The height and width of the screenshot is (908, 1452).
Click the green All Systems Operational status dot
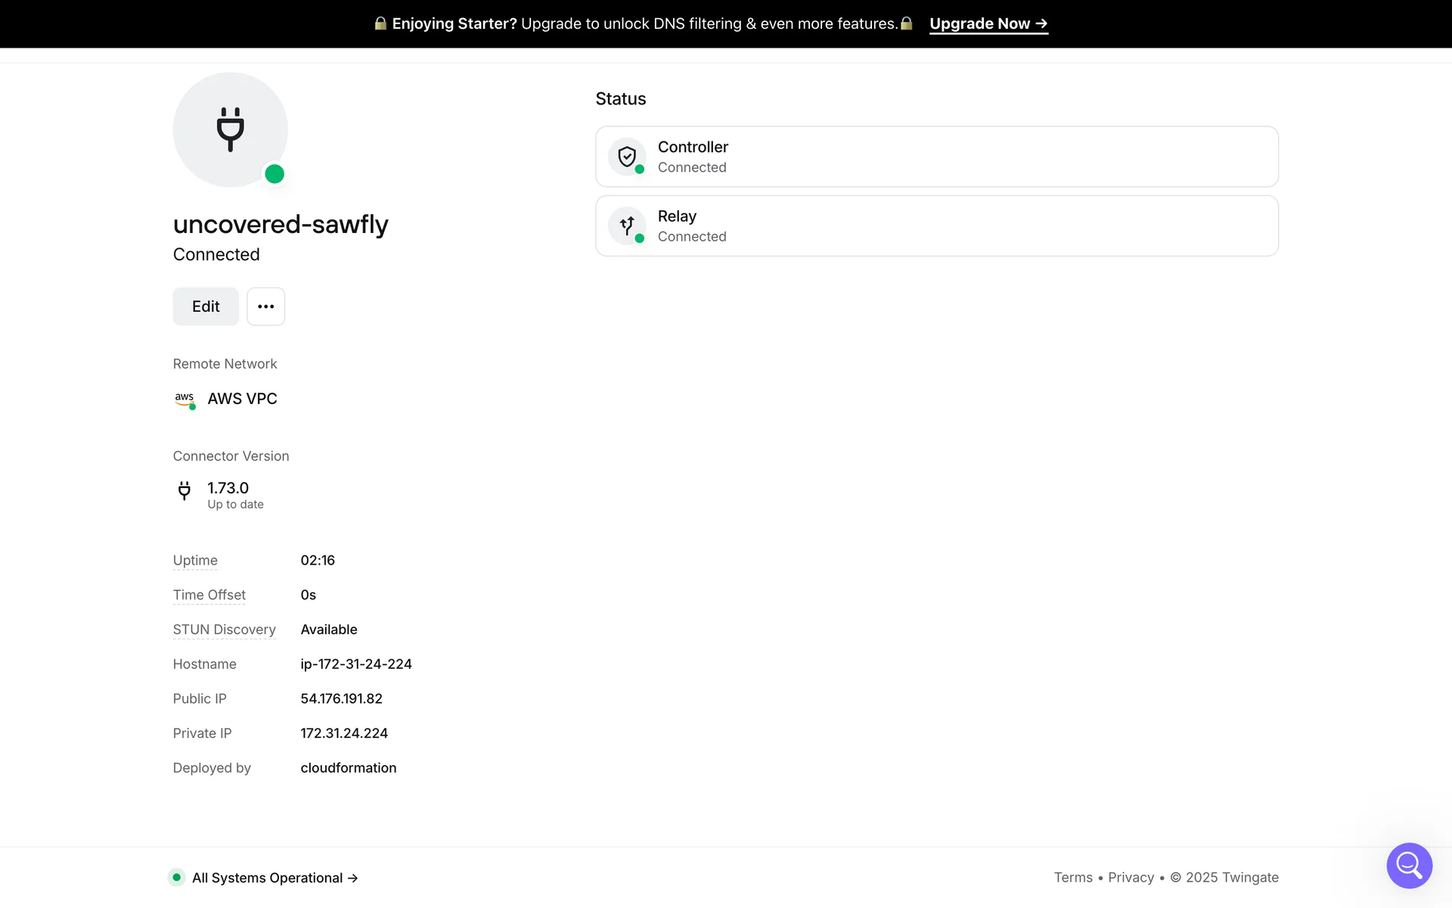coord(176,878)
